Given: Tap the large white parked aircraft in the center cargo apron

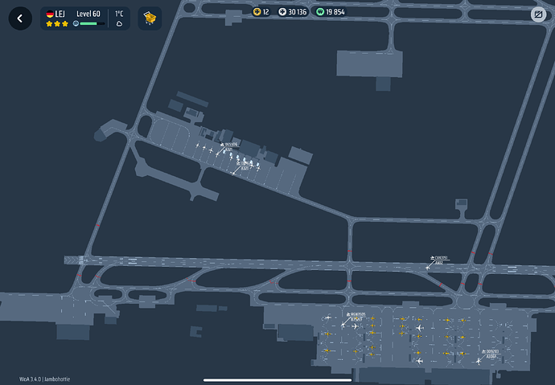Looking at the screenshot, I should point(418,326).
